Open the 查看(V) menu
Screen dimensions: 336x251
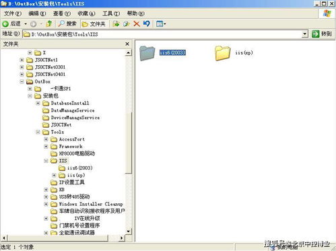click(x=62, y=13)
